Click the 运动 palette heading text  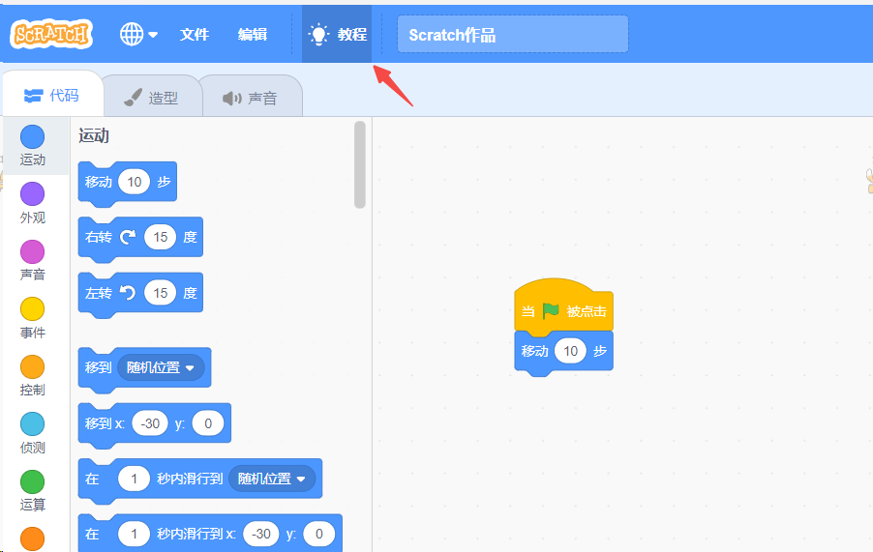point(94,135)
